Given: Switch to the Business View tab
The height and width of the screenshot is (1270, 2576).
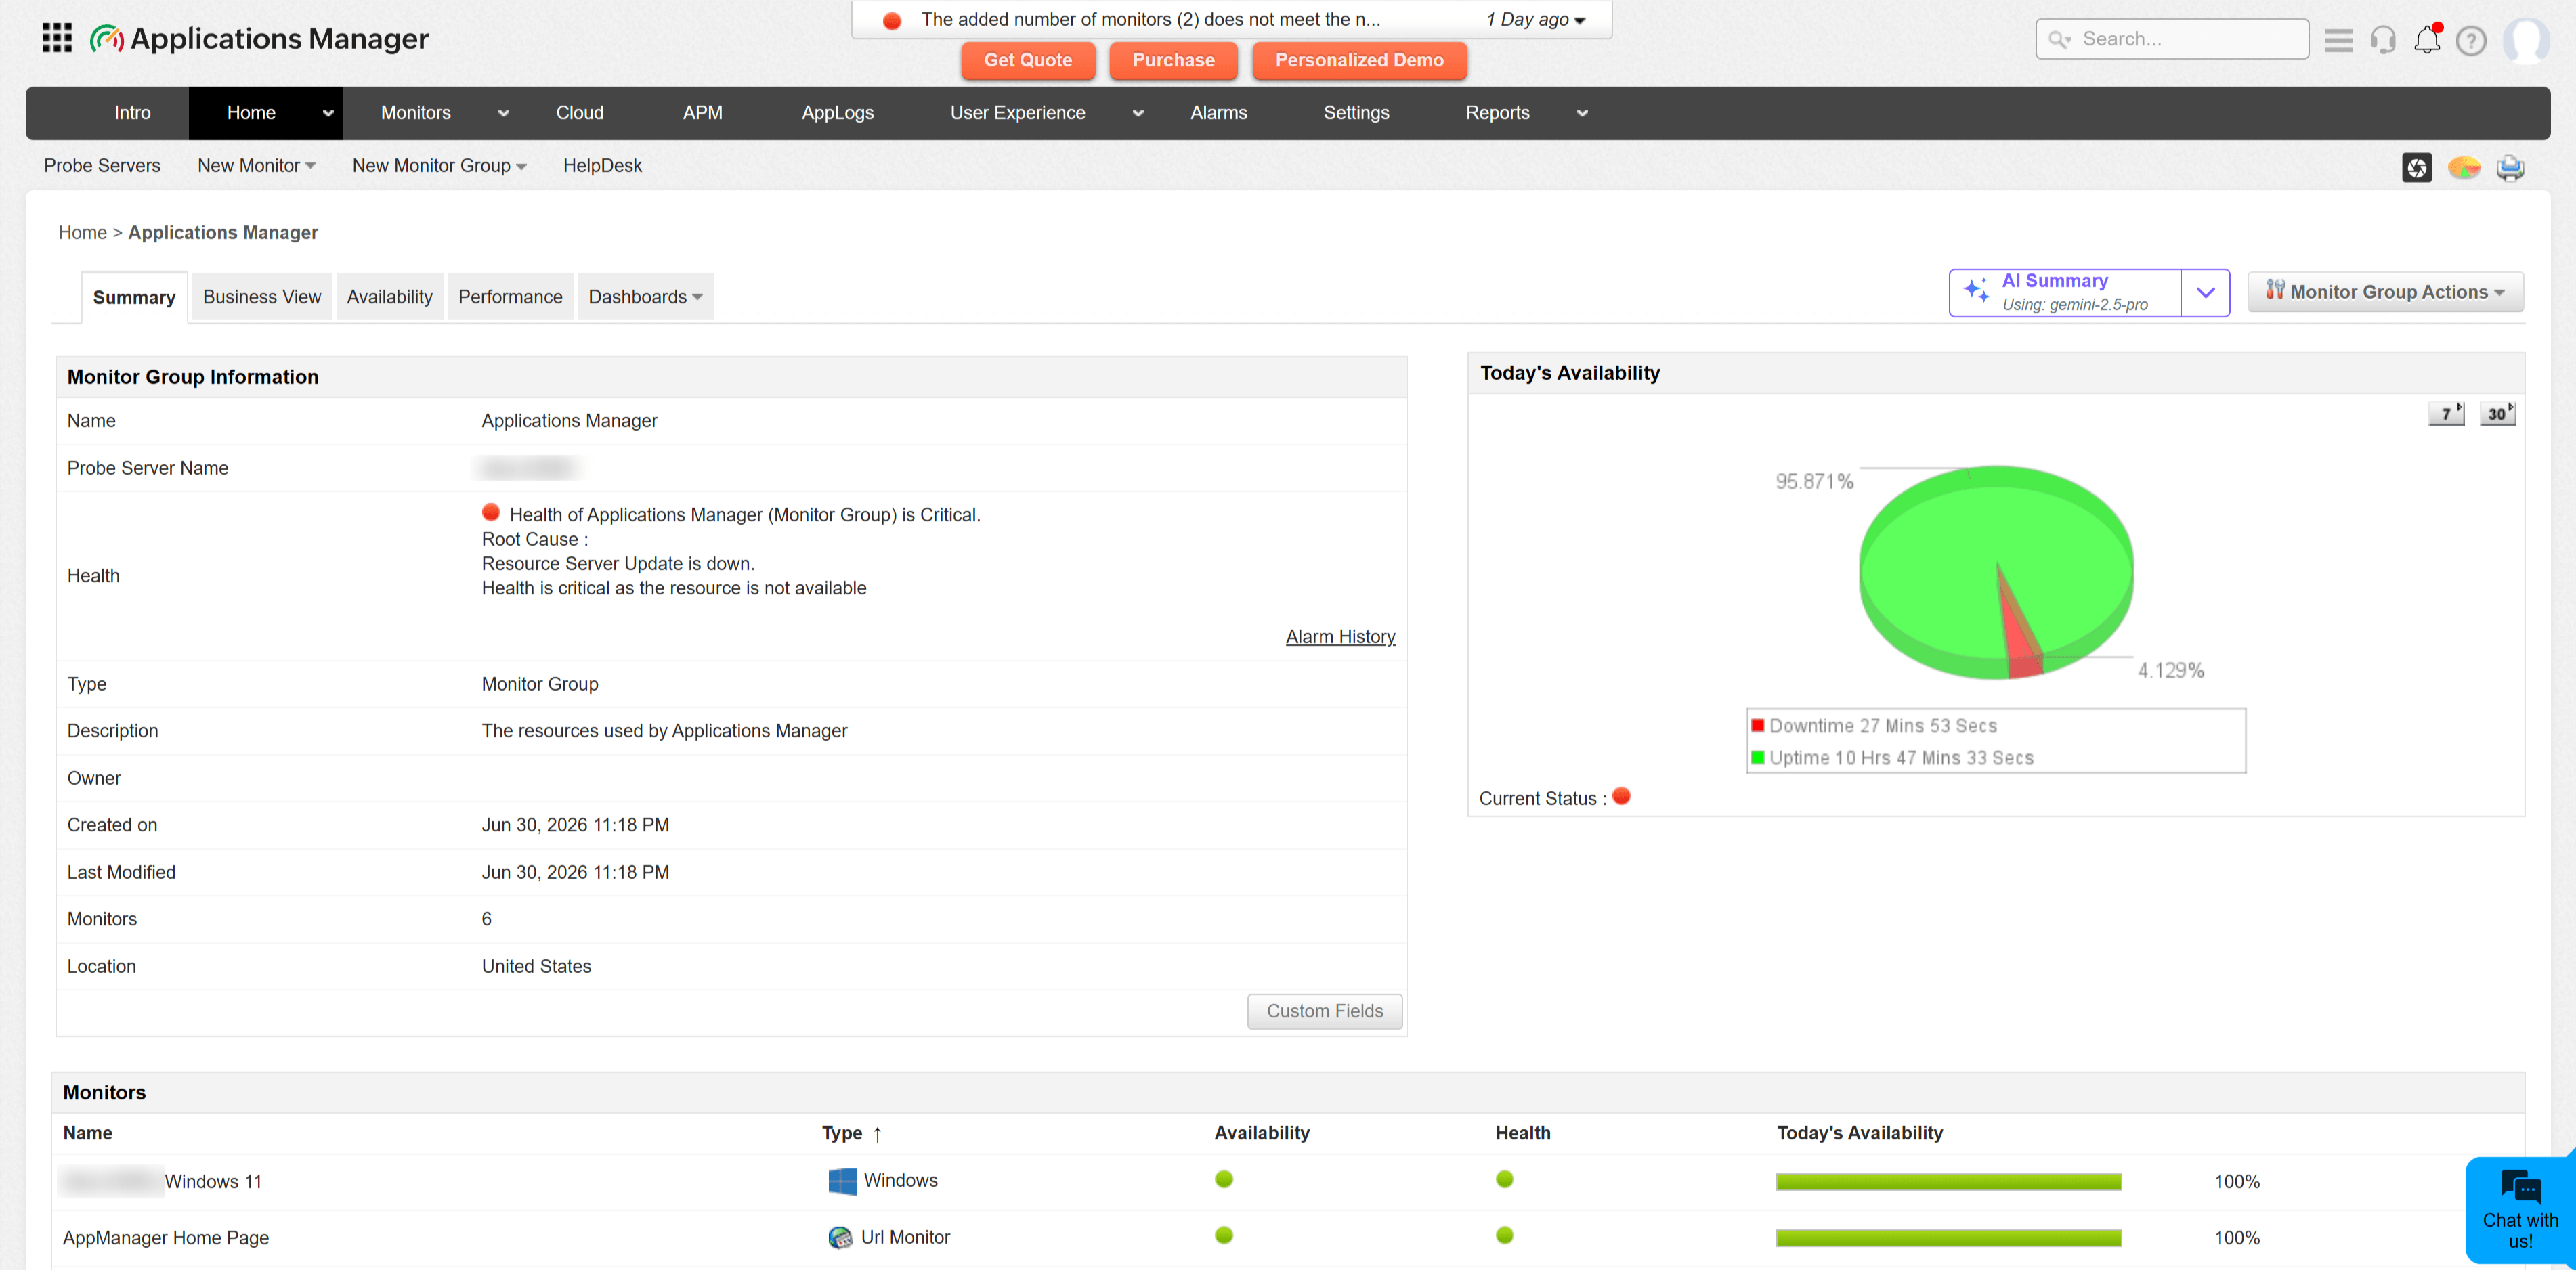Looking at the screenshot, I should (262, 297).
